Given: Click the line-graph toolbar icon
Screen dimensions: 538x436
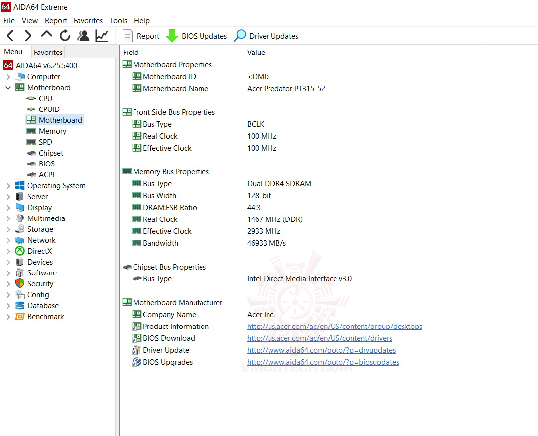Looking at the screenshot, I should tap(102, 36).
